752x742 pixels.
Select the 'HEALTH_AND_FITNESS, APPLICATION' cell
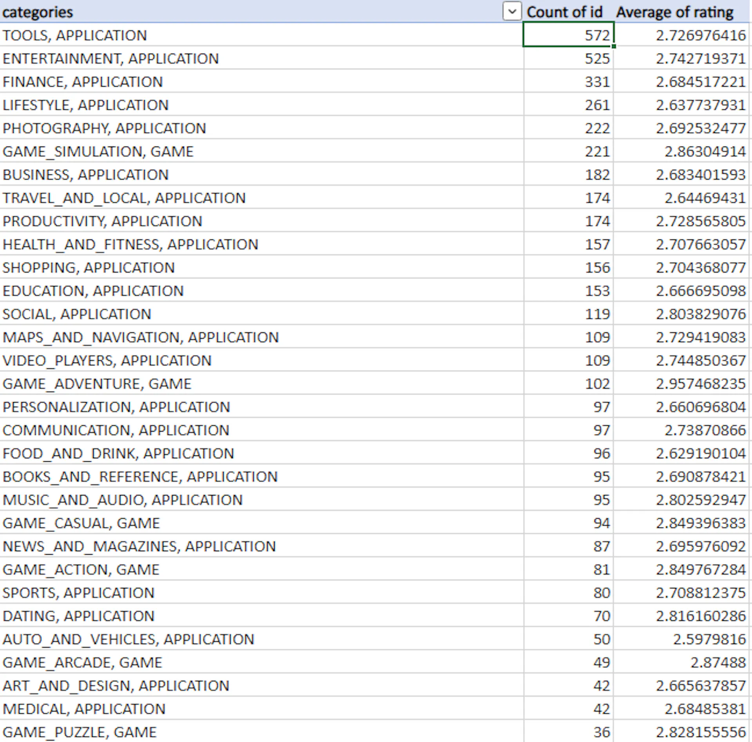tap(262, 244)
